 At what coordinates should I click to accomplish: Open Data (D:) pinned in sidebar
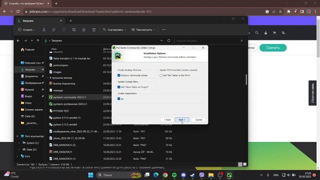tap(28, 116)
